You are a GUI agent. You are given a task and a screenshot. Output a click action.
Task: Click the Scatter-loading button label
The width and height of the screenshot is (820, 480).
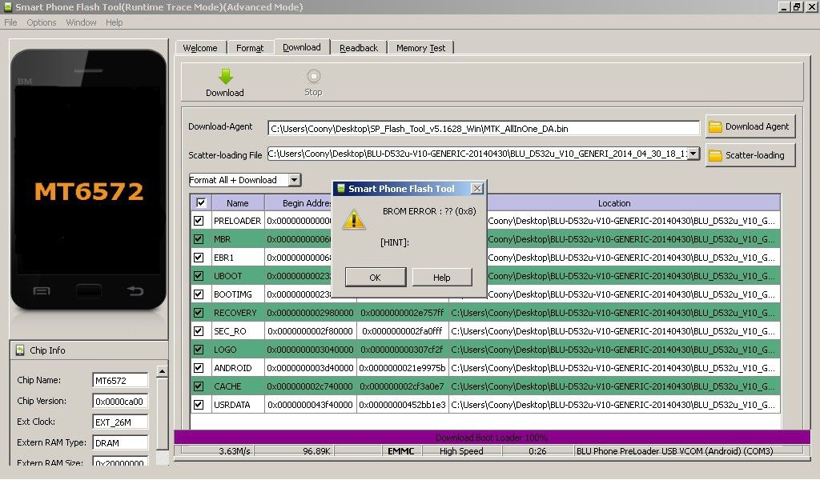755,155
